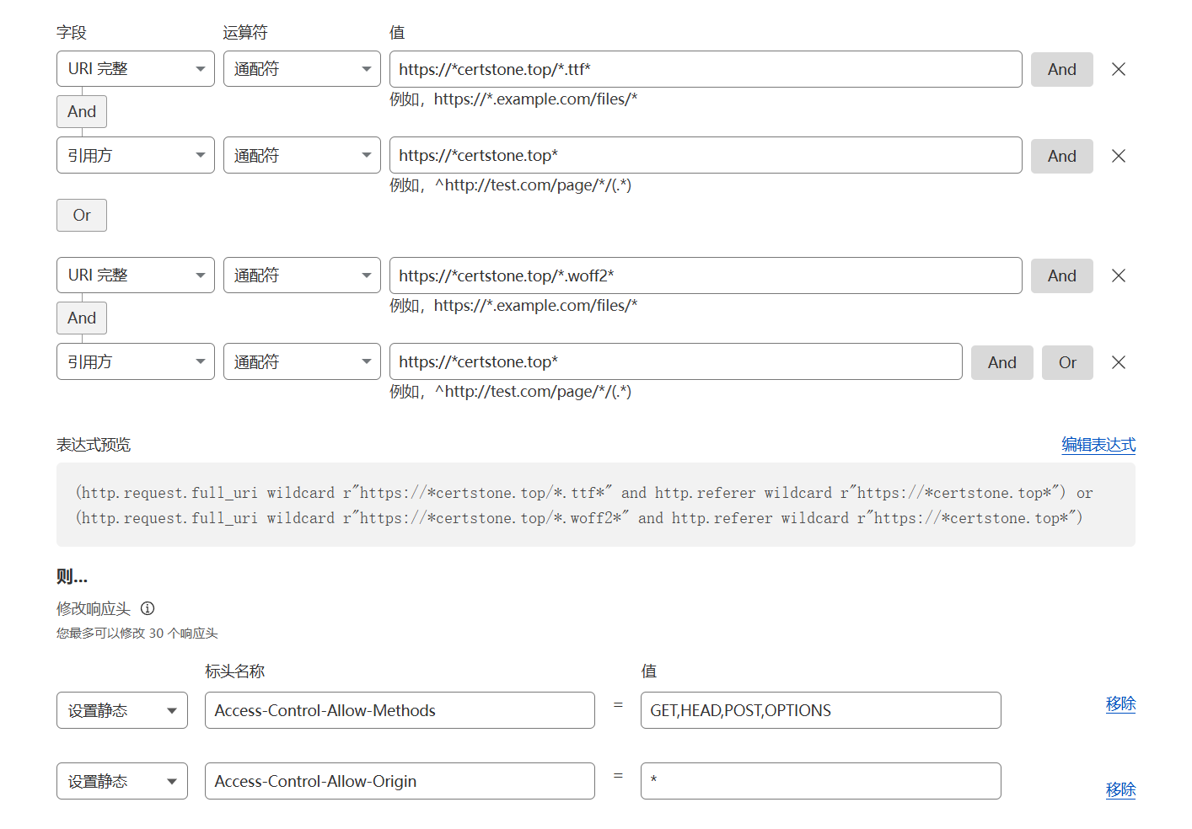1192x829 pixels.
Task: Remove the first URI rule with *.ttf* value
Action: 1118,70
